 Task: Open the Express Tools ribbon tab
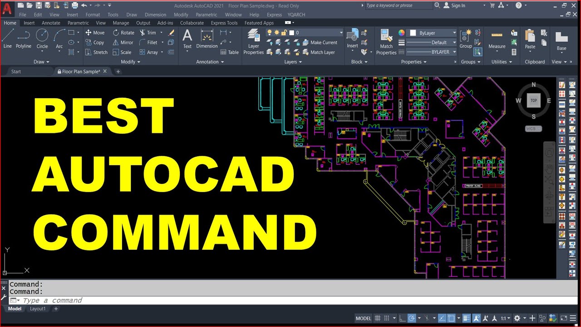224,23
